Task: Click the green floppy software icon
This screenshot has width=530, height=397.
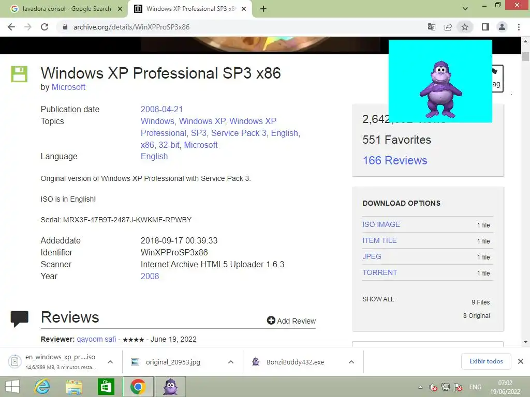Action: pyautogui.click(x=19, y=74)
